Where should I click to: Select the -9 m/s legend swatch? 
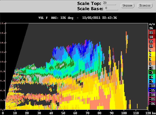pyautogui.click(x=151, y=81)
